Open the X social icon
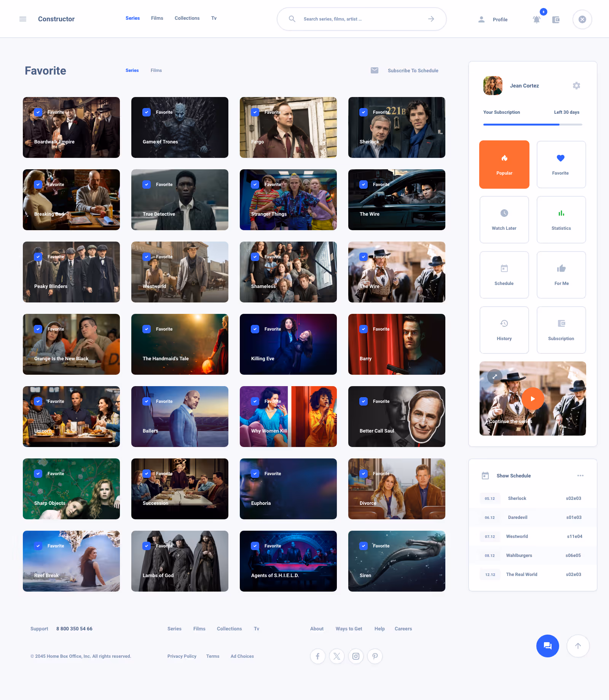This screenshot has width=609, height=700. click(337, 656)
